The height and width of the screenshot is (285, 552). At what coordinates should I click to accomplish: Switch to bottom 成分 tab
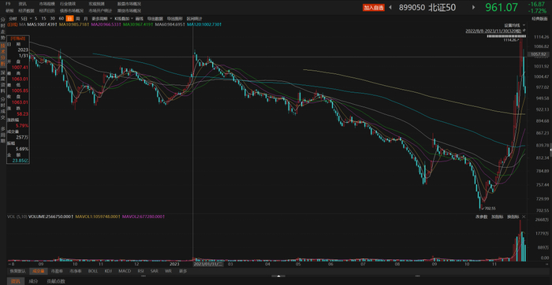pyautogui.click(x=33, y=281)
